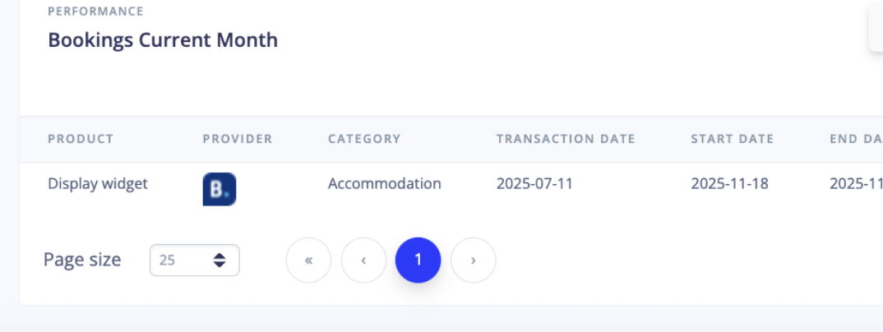Go to the next page arrow
This screenshot has height=332, width=883.
pyautogui.click(x=474, y=261)
